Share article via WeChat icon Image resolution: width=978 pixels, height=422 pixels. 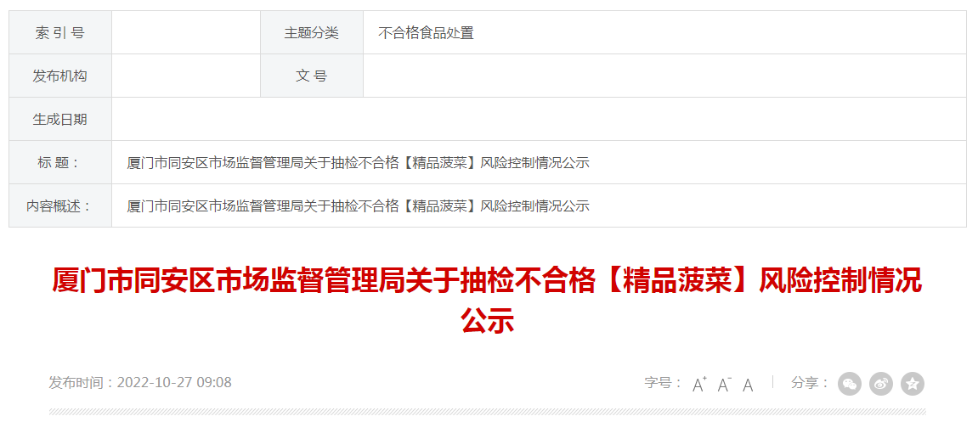pyautogui.click(x=850, y=383)
